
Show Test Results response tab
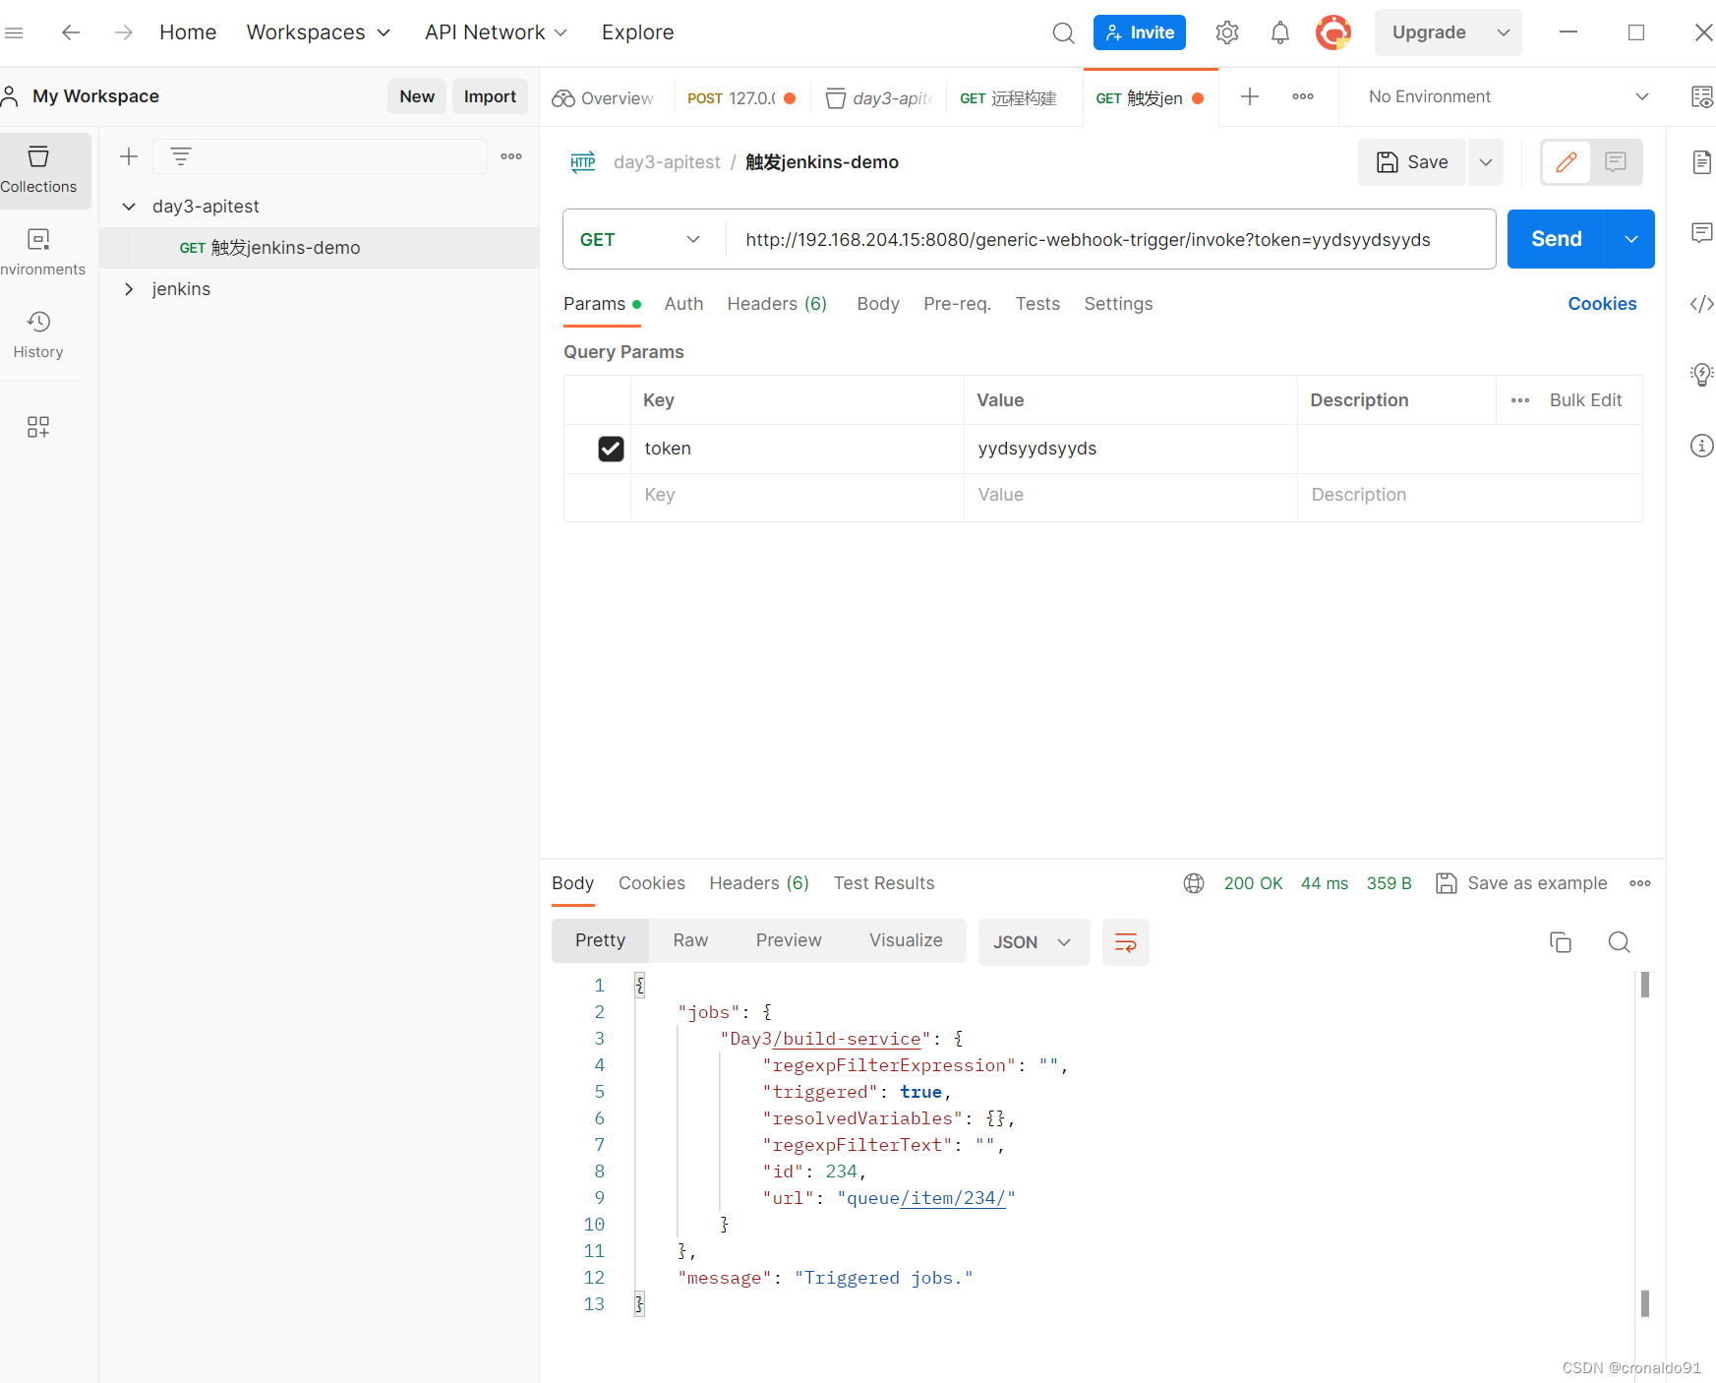point(884,883)
